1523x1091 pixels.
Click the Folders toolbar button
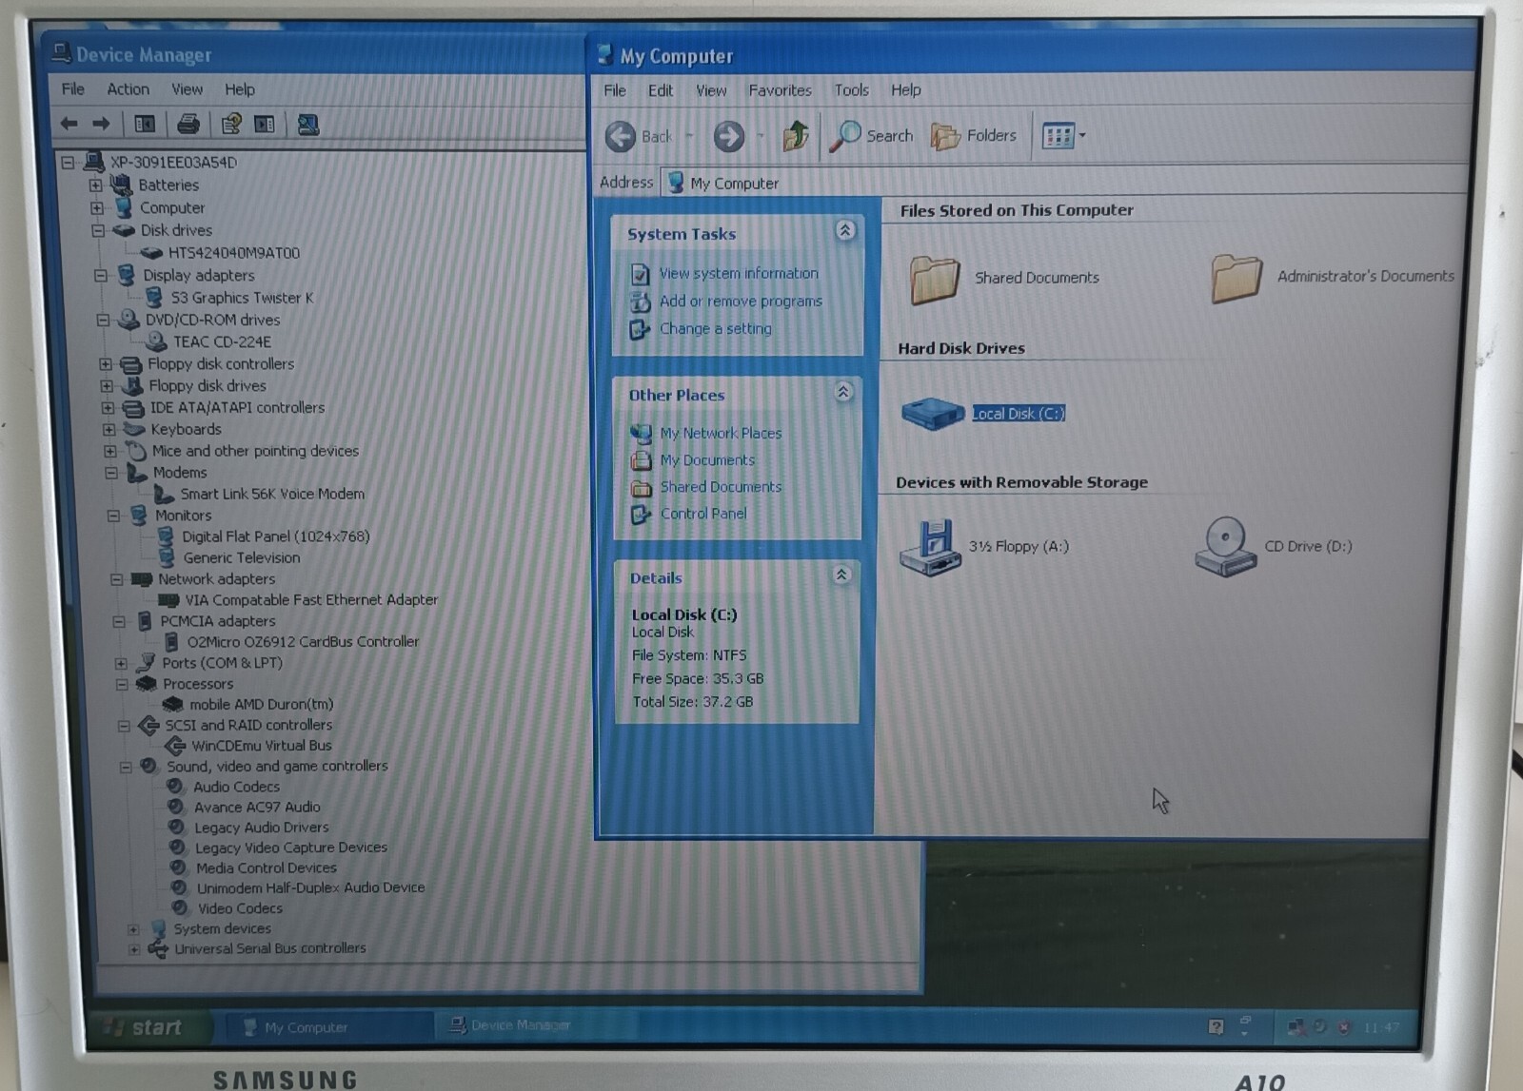click(974, 136)
